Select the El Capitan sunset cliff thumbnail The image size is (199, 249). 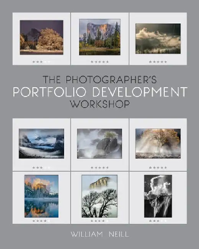point(99,37)
